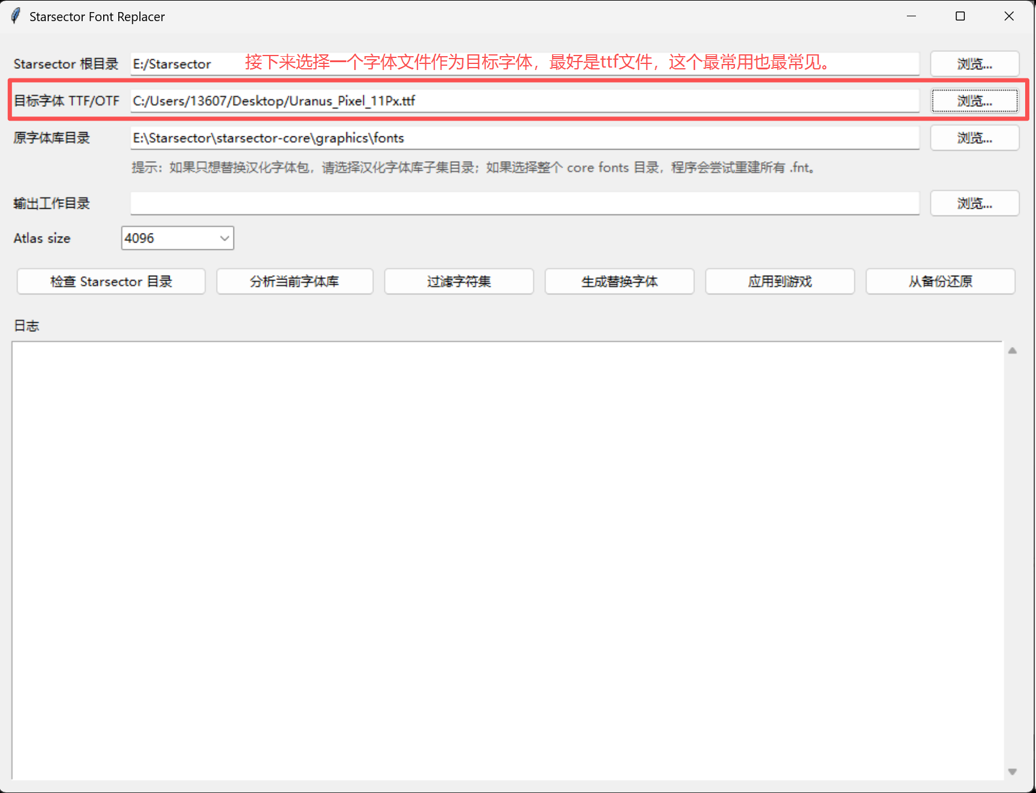Click the 目标字体 TTF/OTF label
Screen dimensions: 1036x793
pos(66,101)
